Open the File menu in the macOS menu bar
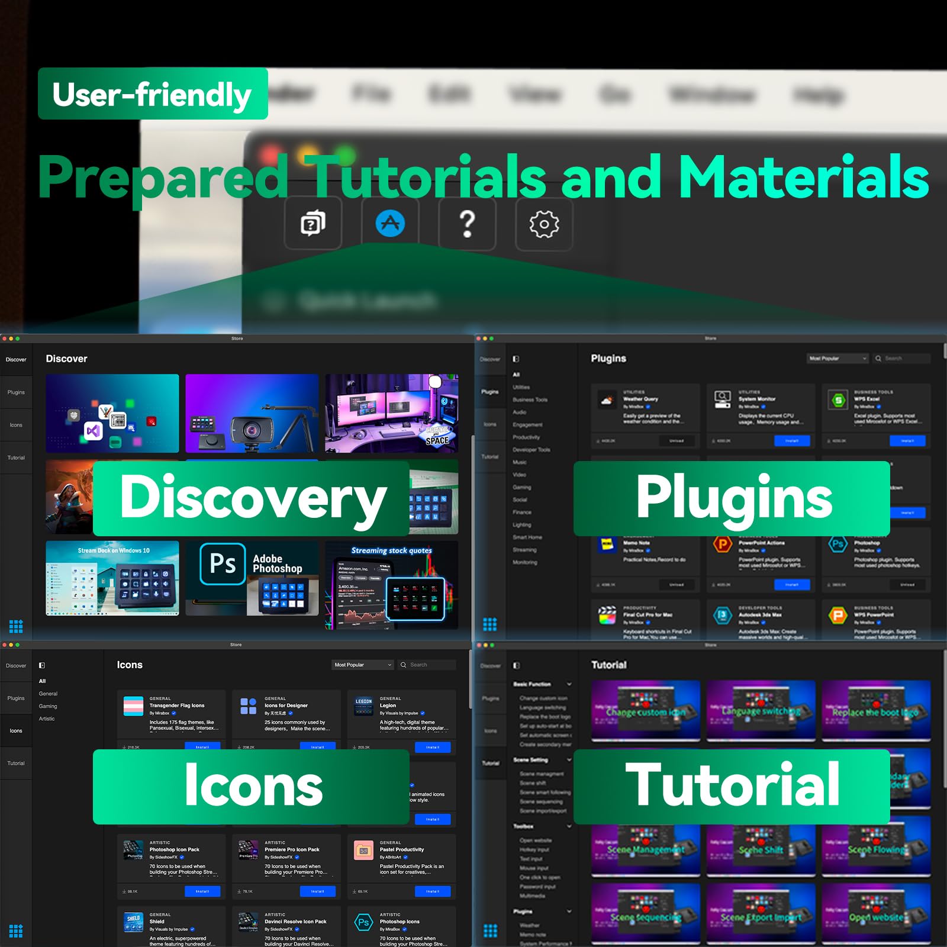 (x=371, y=94)
